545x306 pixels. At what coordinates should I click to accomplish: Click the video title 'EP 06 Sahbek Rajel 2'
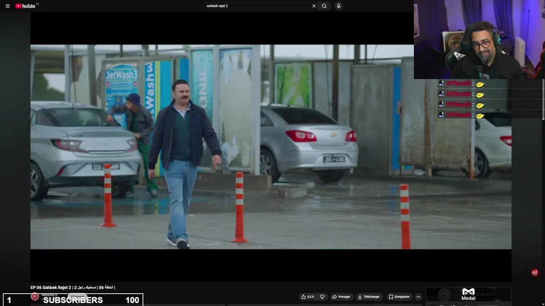tap(72, 288)
